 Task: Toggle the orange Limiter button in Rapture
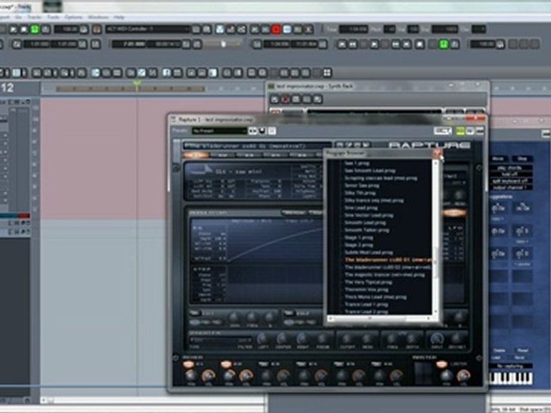[442, 364]
